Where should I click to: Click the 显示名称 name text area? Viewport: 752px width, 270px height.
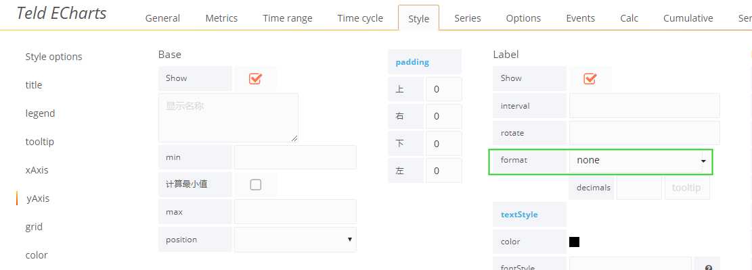pyautogui.click(x=228, y=117)
